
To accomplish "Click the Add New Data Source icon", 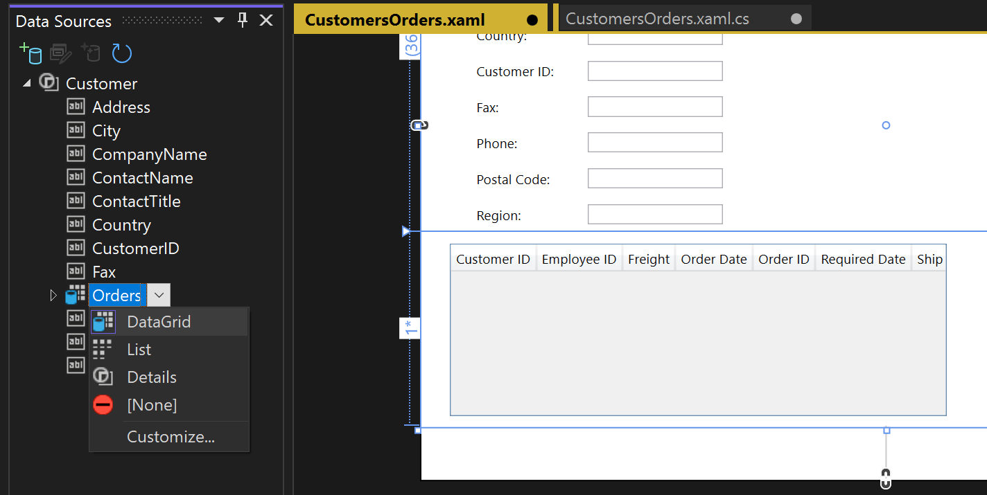I will pyautogui.click(x=30, y=53).
